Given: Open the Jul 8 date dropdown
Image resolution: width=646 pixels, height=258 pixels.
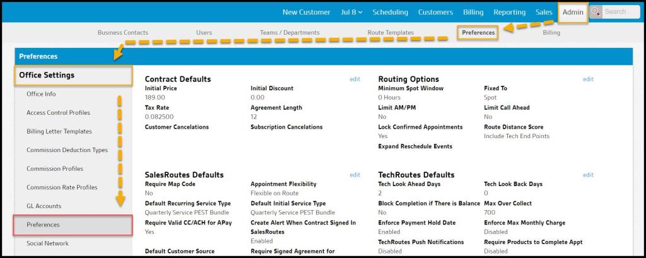Looking at the screenshot, I should pyautogui.click(x=351, y=12).
